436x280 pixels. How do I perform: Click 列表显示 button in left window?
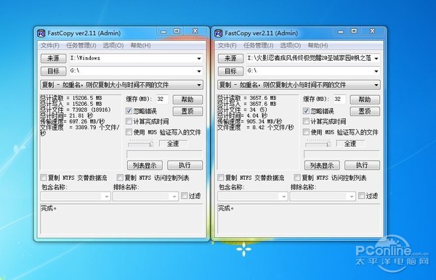pos(145,165)
